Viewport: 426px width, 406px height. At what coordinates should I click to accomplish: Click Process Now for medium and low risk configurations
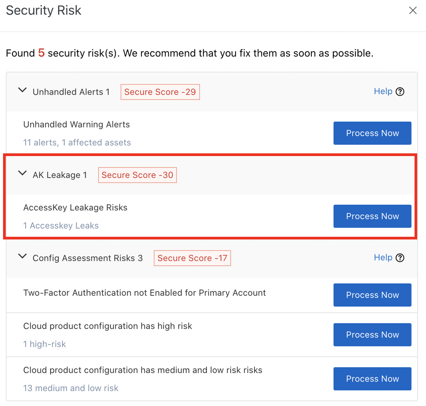click(x=372, y=379)
